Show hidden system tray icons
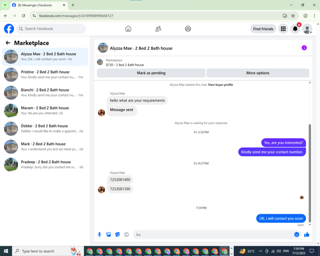 tap(260, 251)
